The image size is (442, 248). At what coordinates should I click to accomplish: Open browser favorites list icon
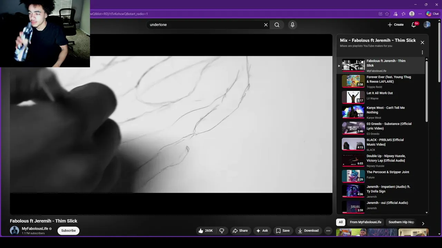[x=403, y=14]
